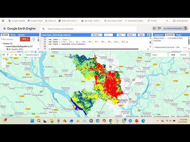Open the Online GIS course bookmark

68,21
